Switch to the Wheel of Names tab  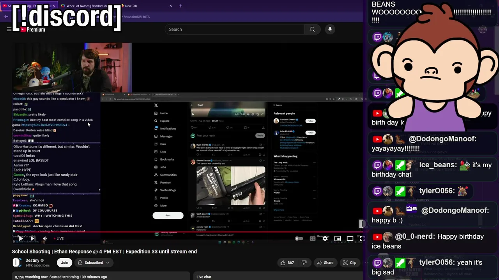[x=86, y=6]
